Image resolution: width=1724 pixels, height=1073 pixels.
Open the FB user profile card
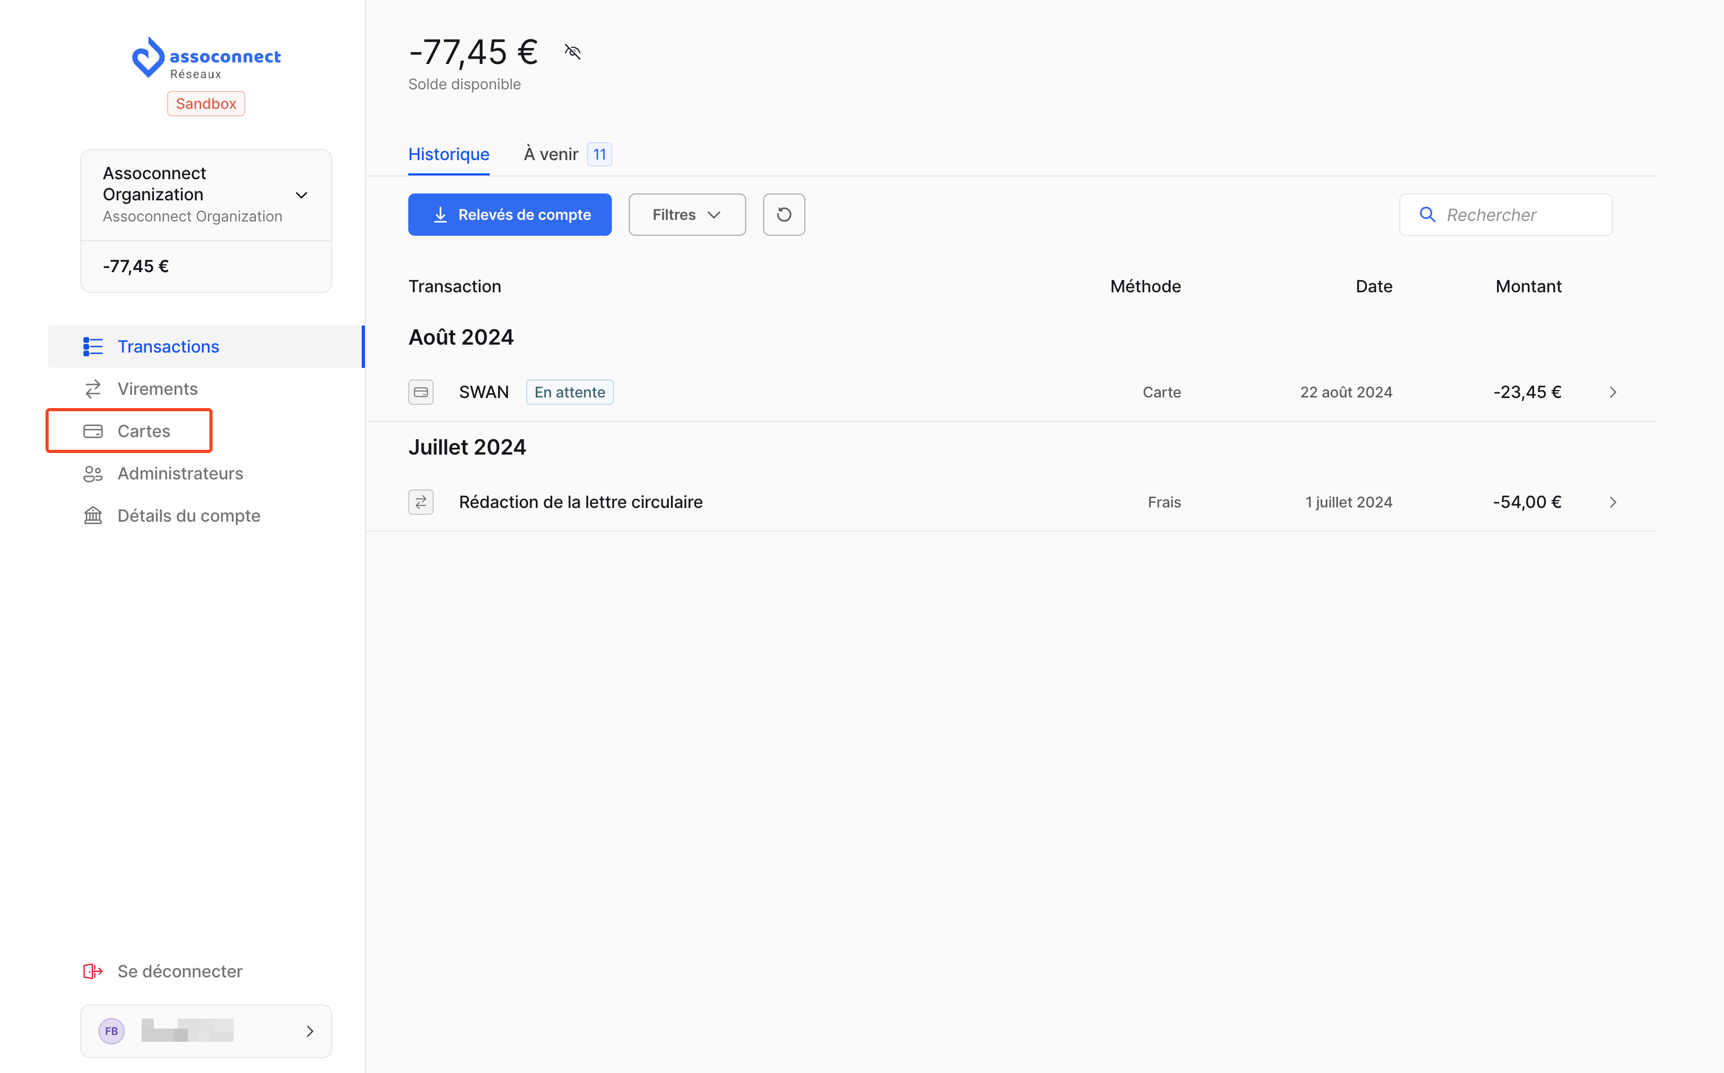tap(206, 1030)
